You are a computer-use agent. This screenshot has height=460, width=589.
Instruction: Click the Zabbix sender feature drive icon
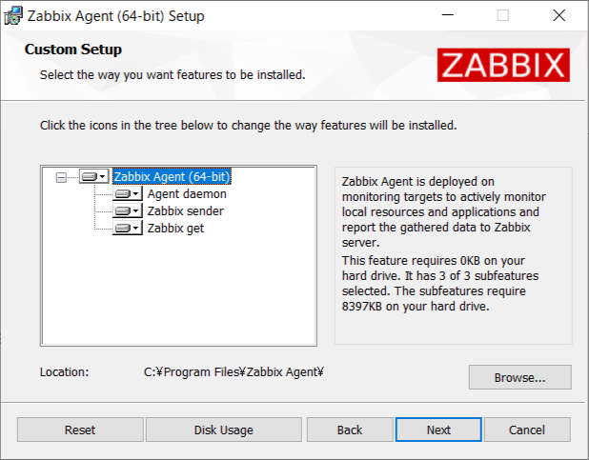point(122,211)
